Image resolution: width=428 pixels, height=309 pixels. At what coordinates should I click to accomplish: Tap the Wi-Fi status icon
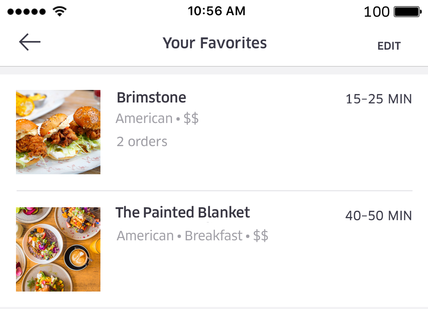point(60,11)
